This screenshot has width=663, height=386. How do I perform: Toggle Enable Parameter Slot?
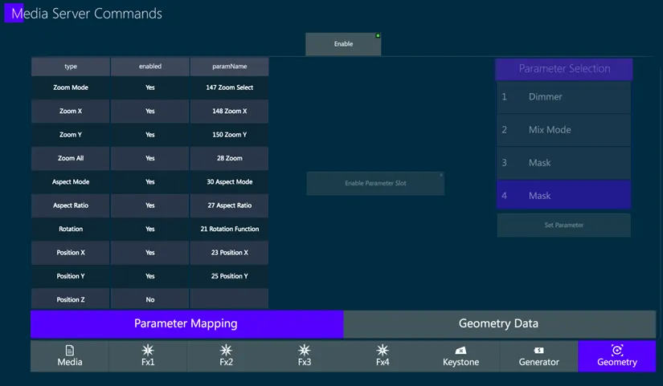tap(375, 183)
